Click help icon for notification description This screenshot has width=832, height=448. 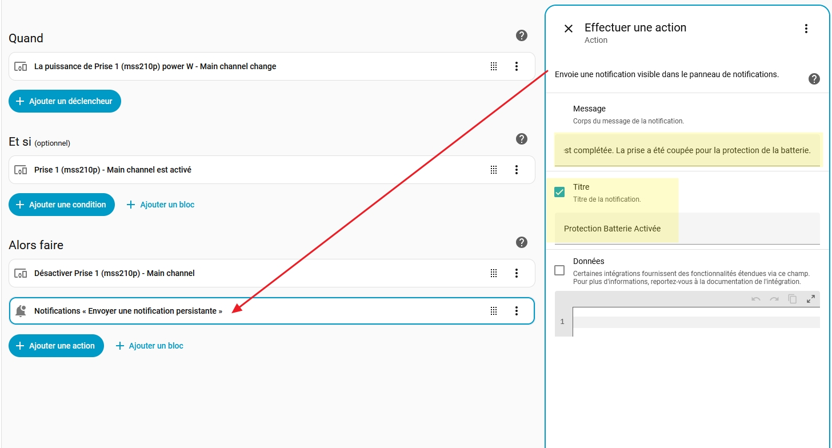pos(814,79)
